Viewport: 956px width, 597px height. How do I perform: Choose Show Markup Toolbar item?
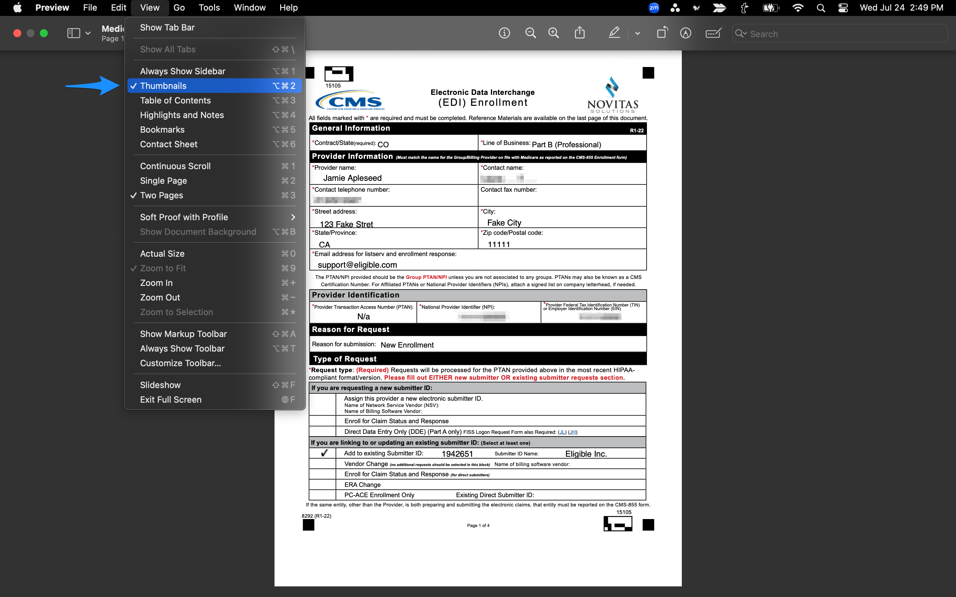coord(214,334)
